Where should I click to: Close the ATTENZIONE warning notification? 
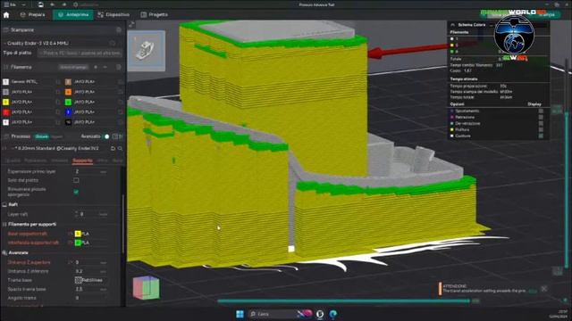tap(544, 289)
